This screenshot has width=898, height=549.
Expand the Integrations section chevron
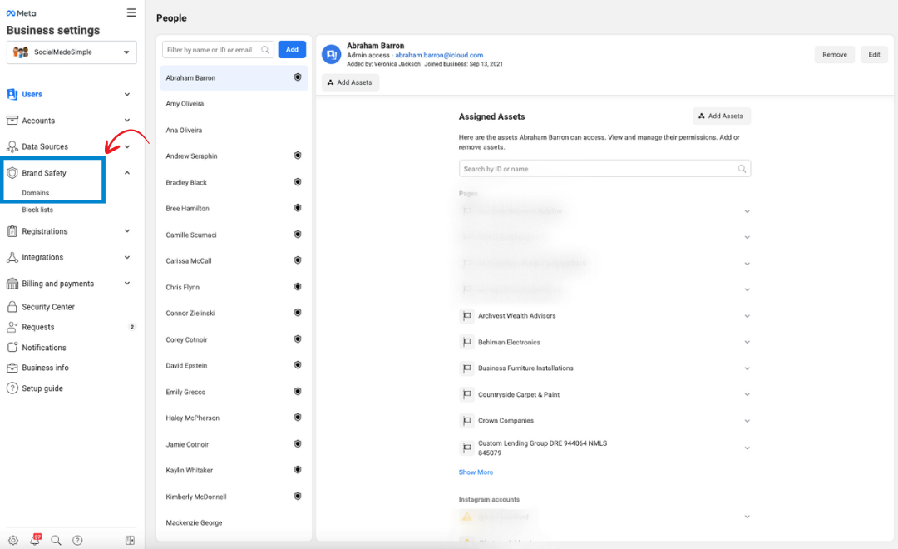[x=127, y=257]
